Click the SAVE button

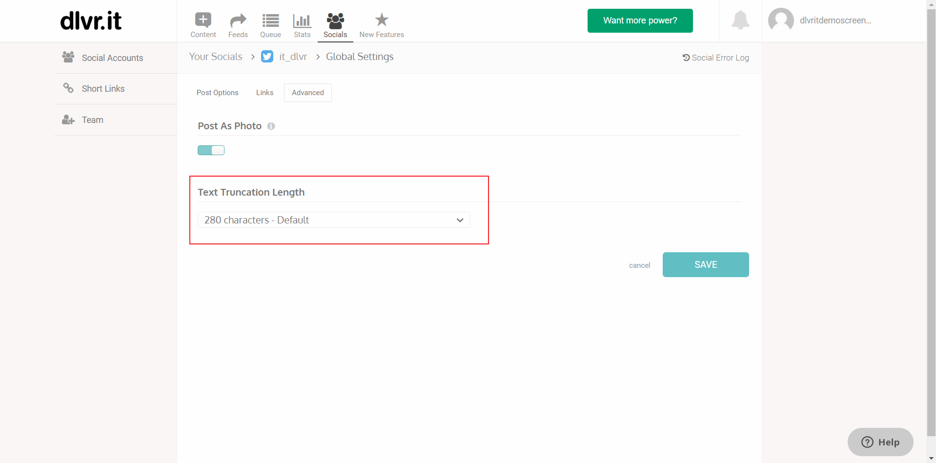tap(706, 264)
